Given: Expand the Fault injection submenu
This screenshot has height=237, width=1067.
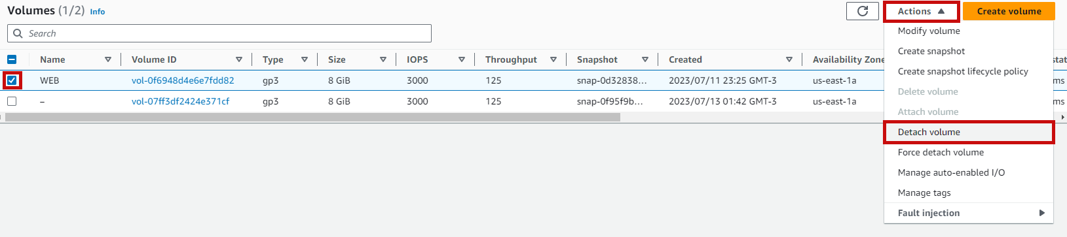Looking at the screenshot, I should [x=969, y=213].
